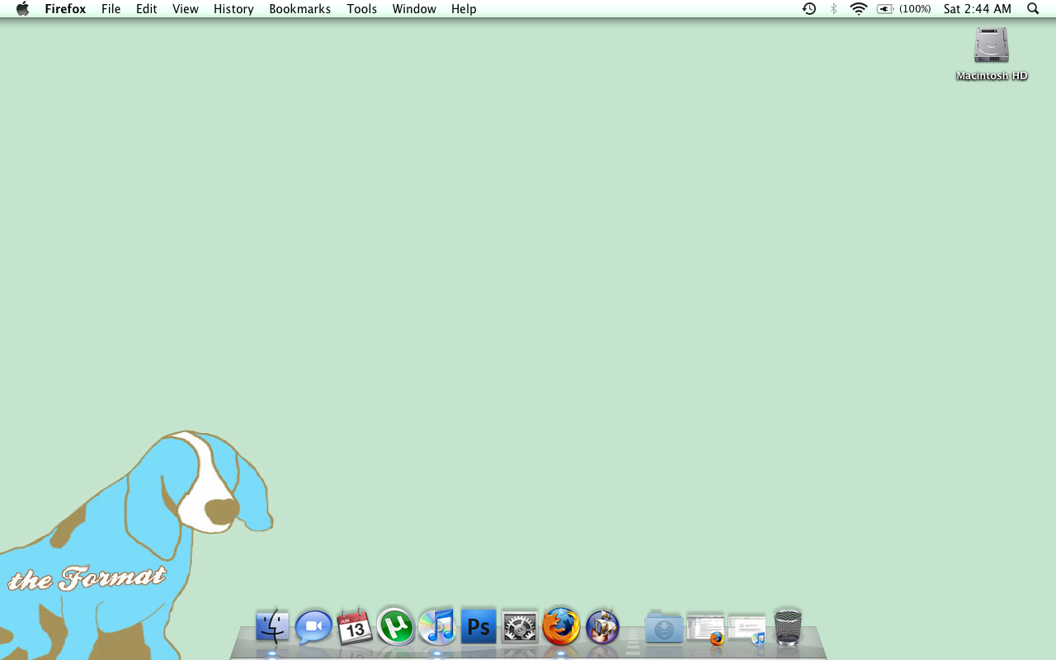
Task: Click the Sat 2:44 AM clock
Action: pos(978,9)
